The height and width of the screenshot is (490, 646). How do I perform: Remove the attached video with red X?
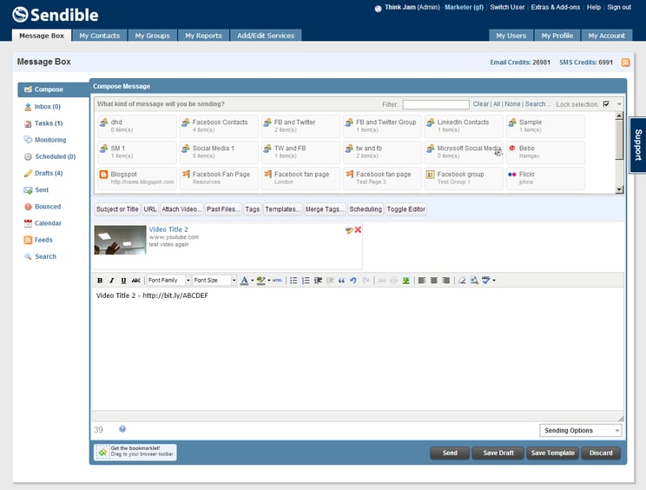click(x=358, y=230)
